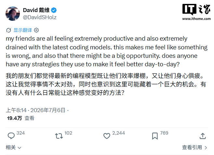This screenshot has width=214, height=155.
Task: Click the 324 replies count
Action: click(20, 133)
